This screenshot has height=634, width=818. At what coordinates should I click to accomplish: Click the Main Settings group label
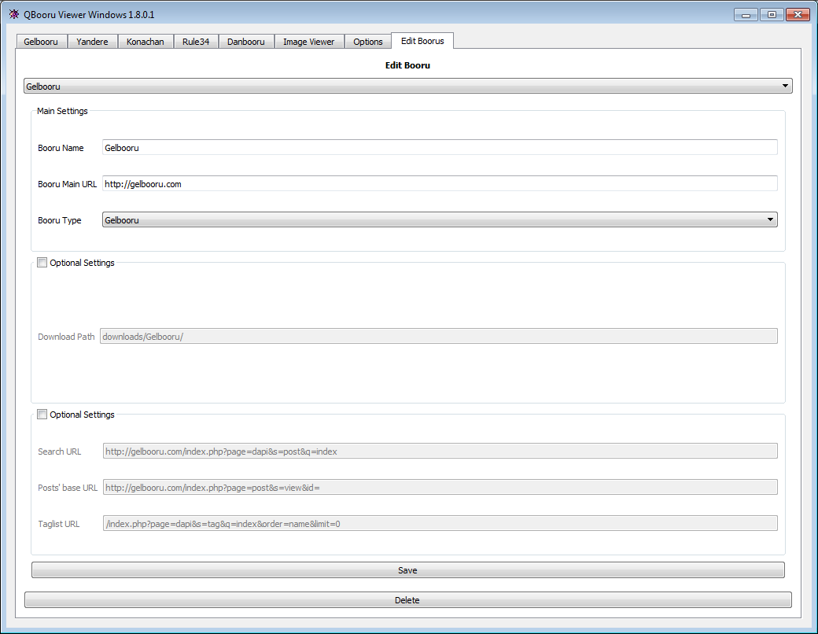[x=62, y=111]
